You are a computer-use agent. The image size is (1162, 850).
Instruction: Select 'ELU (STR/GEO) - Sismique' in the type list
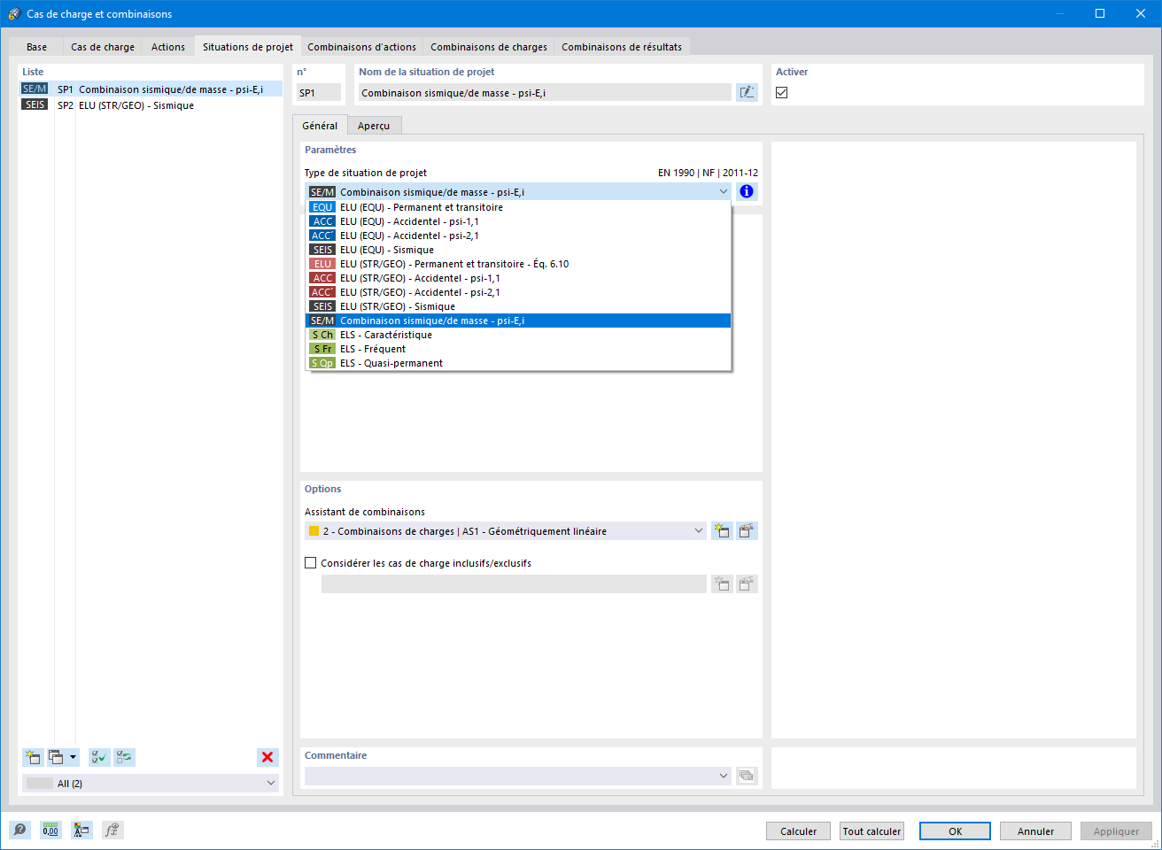(x=399, y=305)
